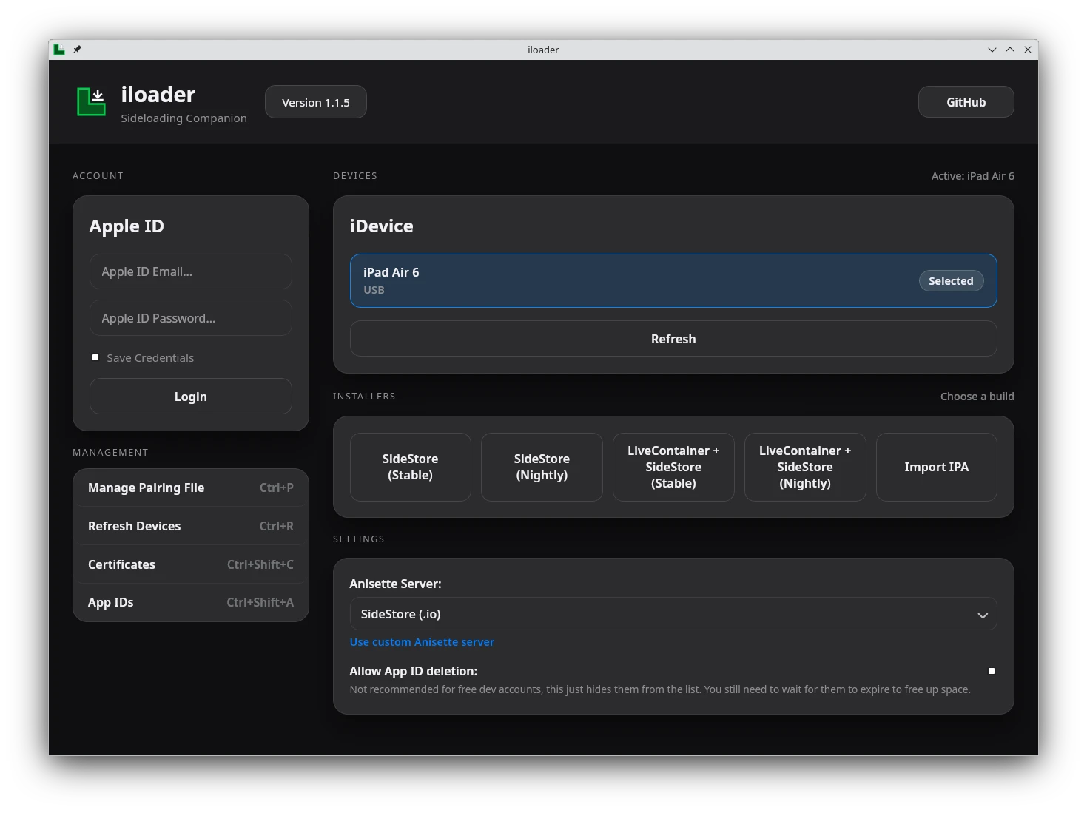Click the chevron arrow on SideStore (.io) selector
Image resolution: width=1087 pixels, height=813 pixels.
pos(983,615)
